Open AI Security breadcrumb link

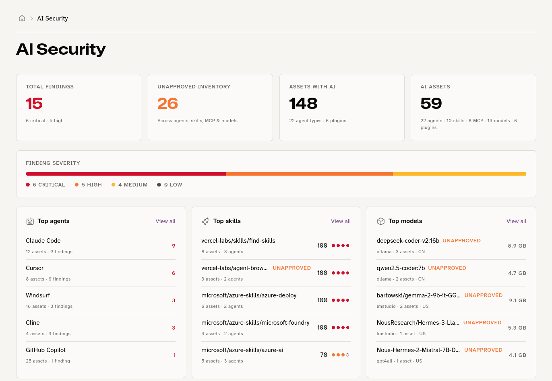[x=53, y=18]
